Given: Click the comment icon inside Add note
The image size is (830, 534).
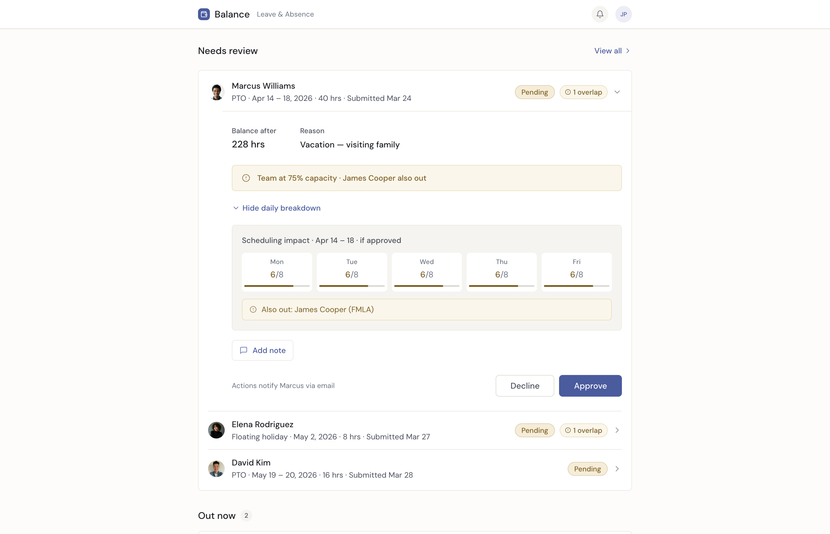Looking at the screenshot, I should coord(244,350).
